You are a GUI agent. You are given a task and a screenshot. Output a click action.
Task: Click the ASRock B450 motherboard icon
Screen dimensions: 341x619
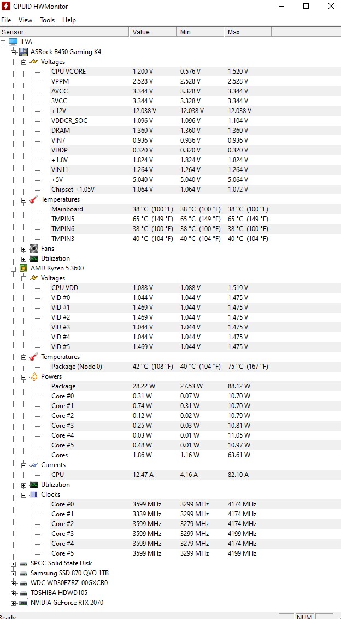tap(23, 52)
